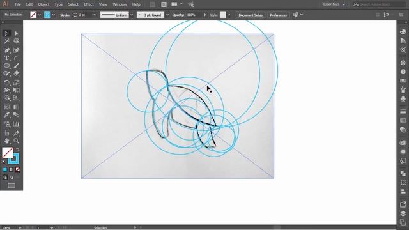Select the Arc segment tool
The height and width of the screenshot is (230, 409).
16,58
